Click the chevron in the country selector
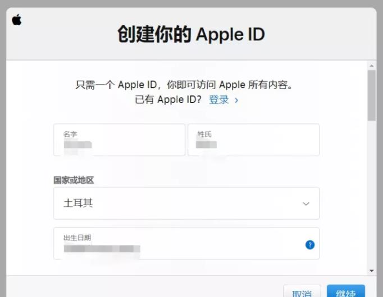The image size is (383, 297). 306,203
